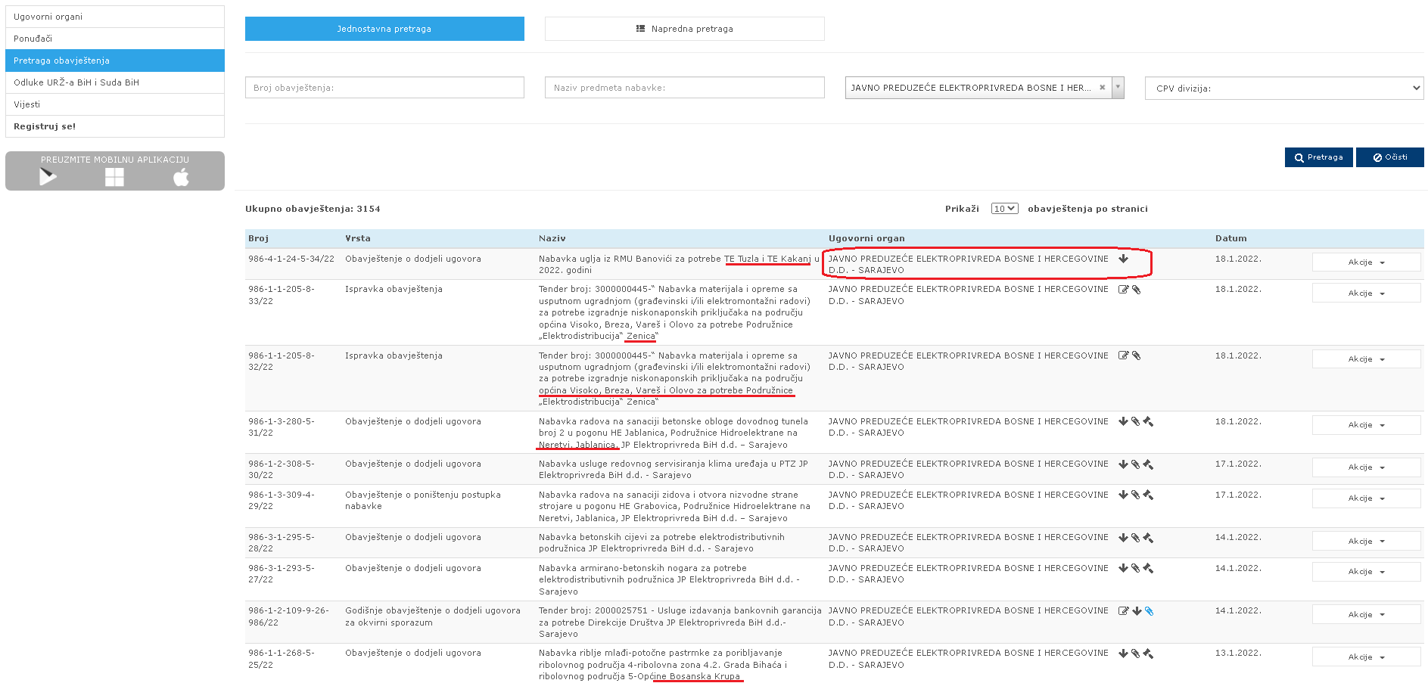Click the paperclip icon in row 986-1-3-309-4-29/22
The image size is (1428, 683).
[x=1136, y=495]
